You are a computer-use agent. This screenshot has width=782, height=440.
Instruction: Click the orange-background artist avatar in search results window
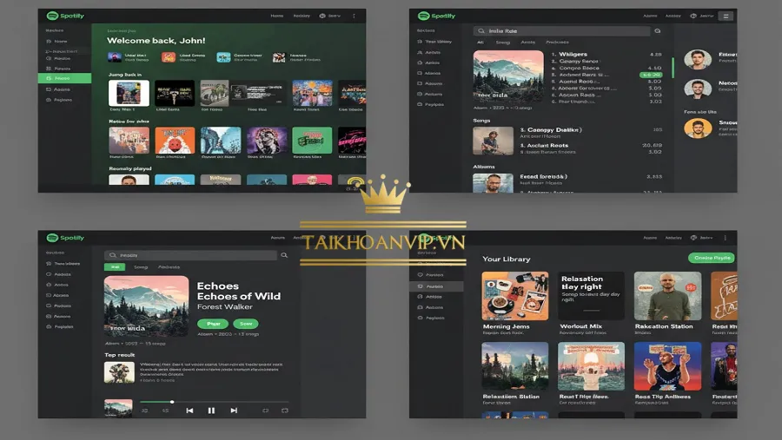pos(698,128)
